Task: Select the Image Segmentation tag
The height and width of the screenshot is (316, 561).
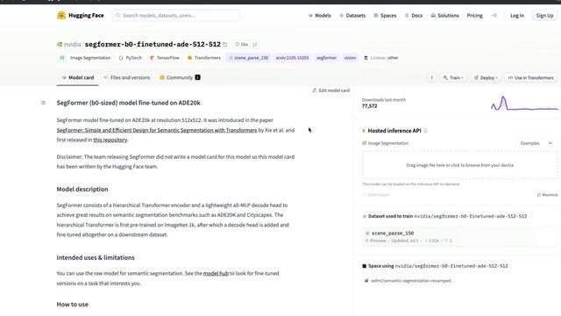Action: 85,58
